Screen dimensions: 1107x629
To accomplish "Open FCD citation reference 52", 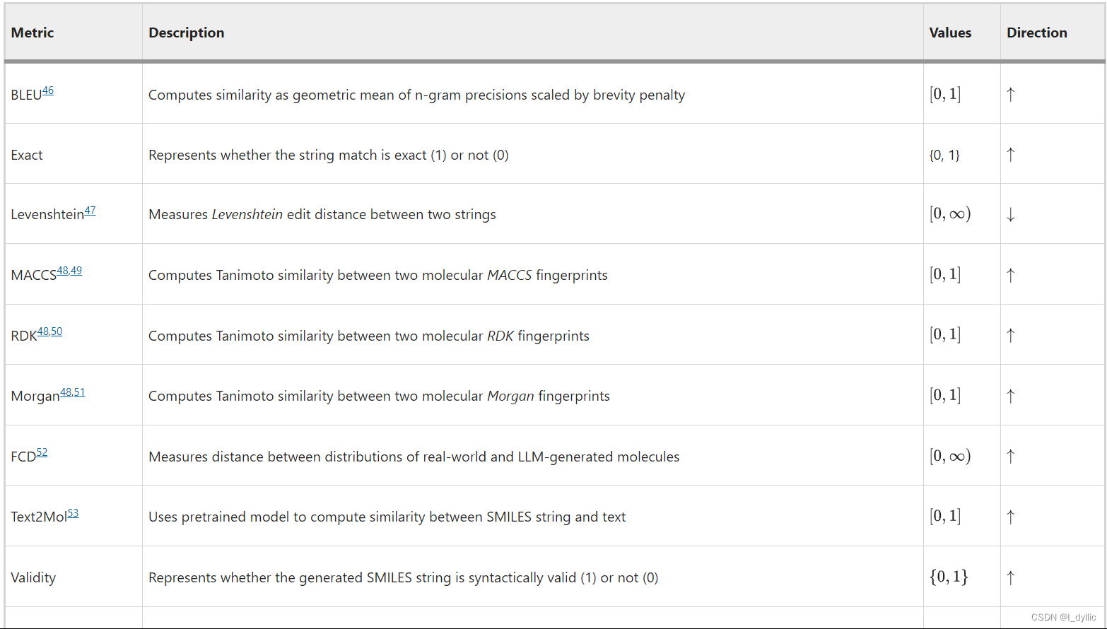I will pos(42,452).
